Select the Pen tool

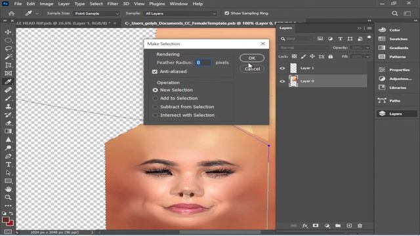(x=8, y=156)
